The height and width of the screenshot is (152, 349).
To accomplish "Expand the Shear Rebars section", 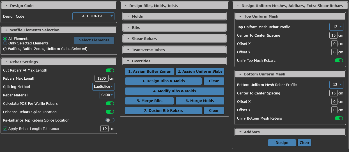I will point(174,39).
